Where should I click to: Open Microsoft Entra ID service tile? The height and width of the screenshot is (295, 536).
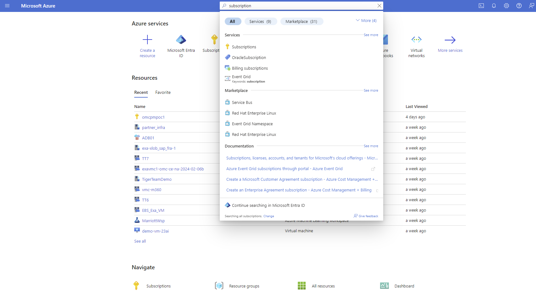pos(181,46)
